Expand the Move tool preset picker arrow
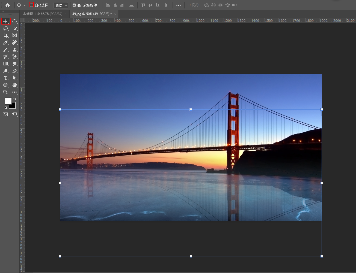This screenshot has width=356, height=273. pyautogui.click(x=25, y=5)
